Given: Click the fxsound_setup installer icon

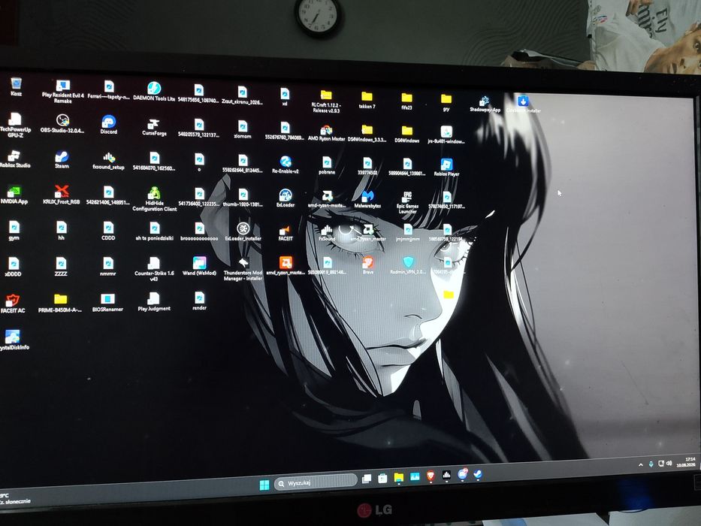Looking at the screenshot, I should (x=109, y=161).
